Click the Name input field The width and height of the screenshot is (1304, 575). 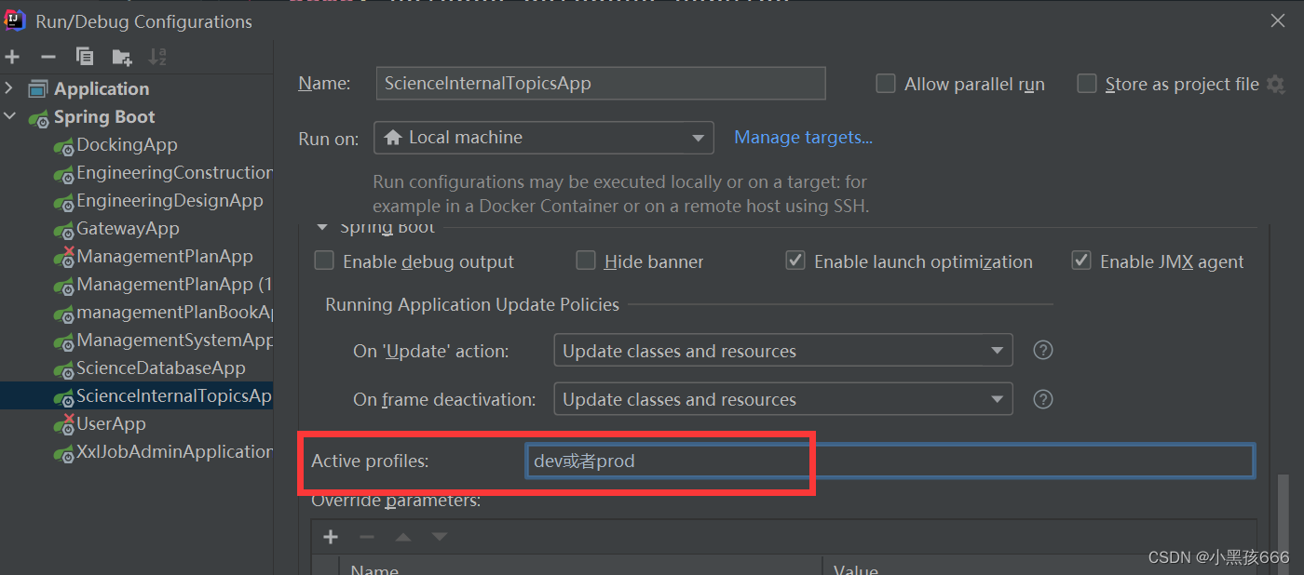click(x=601, y=83)
